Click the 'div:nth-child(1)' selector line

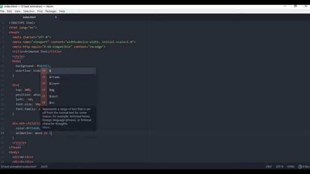26,124
